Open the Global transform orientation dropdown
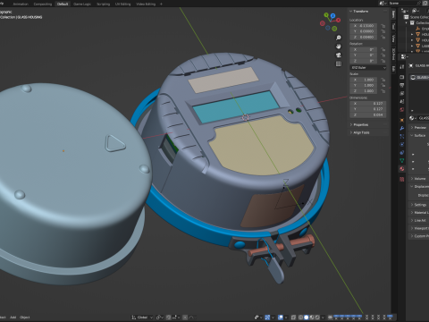 click(x=142, y=318)
